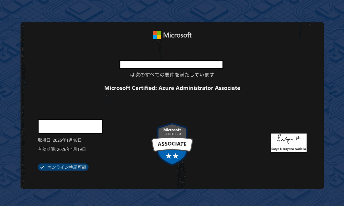
Task: Click the title 'Microsoft Certified: Azure Administrator Associate'
Action: click(x=172, y=88)
